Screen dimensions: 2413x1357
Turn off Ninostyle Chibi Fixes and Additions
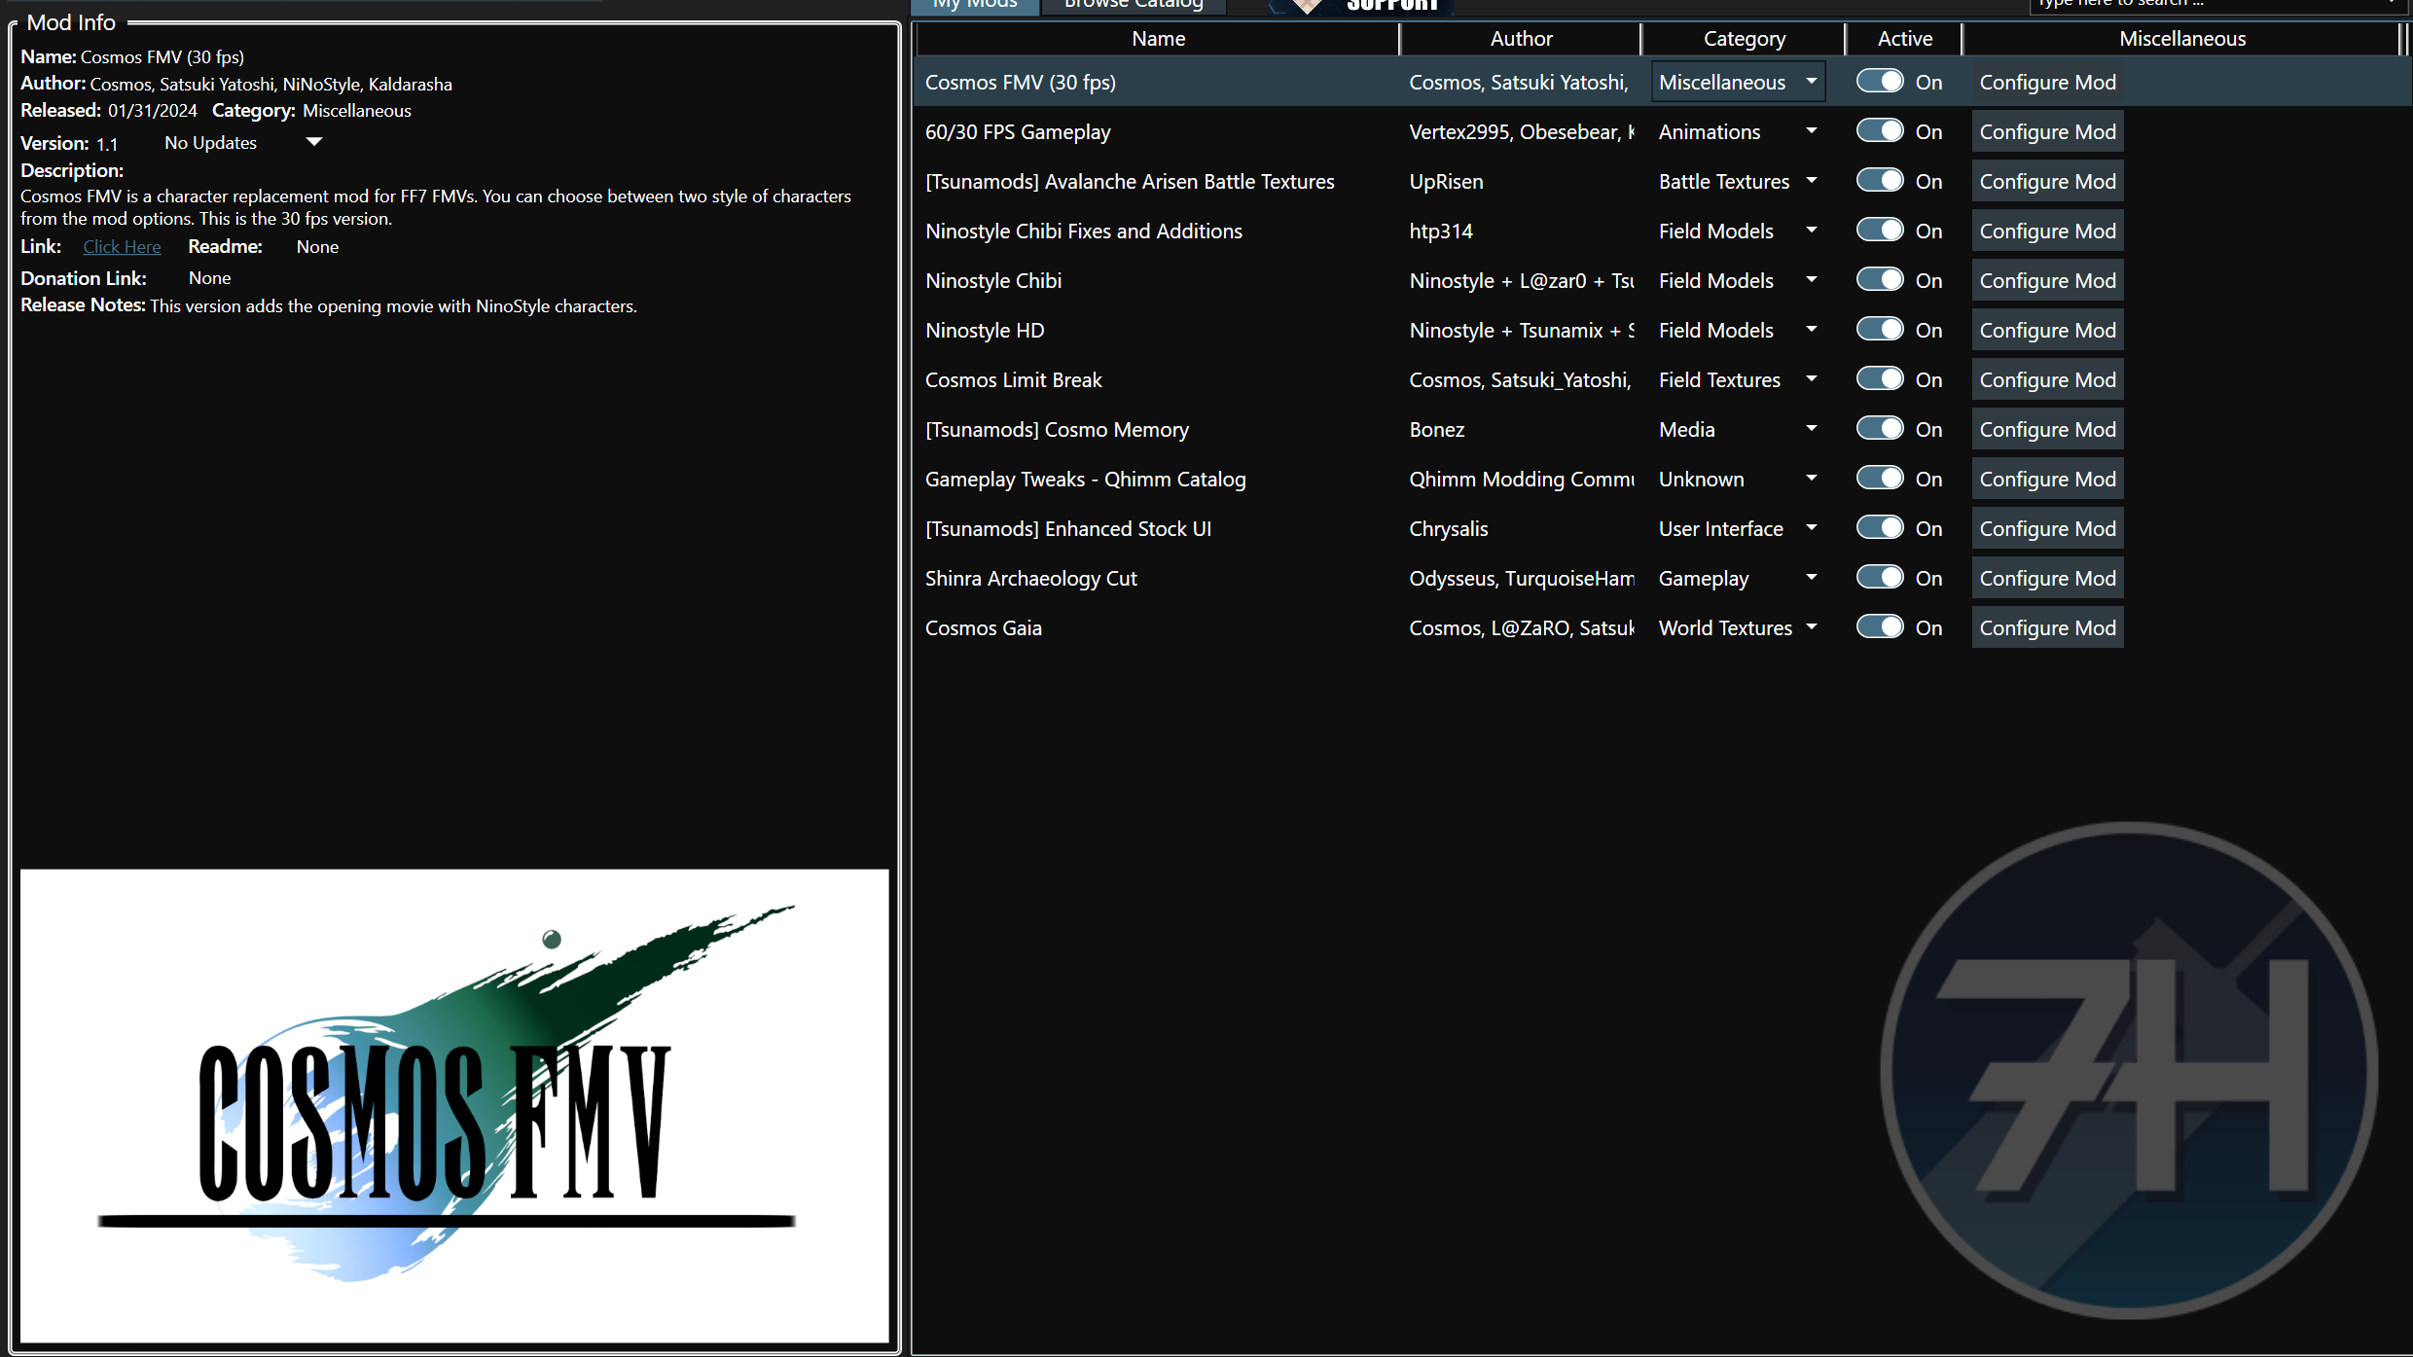1880,231
